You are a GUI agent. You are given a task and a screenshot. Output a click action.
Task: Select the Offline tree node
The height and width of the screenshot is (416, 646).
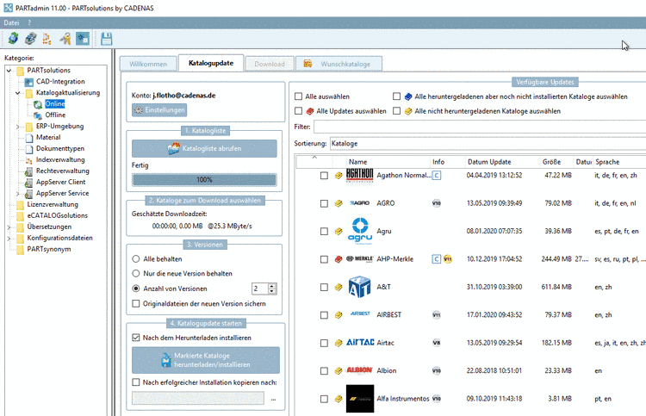(55, 115)
